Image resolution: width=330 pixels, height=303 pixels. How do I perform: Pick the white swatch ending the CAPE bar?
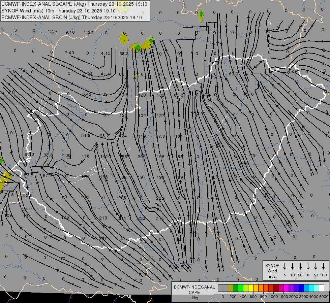click(x=321, y=288)
